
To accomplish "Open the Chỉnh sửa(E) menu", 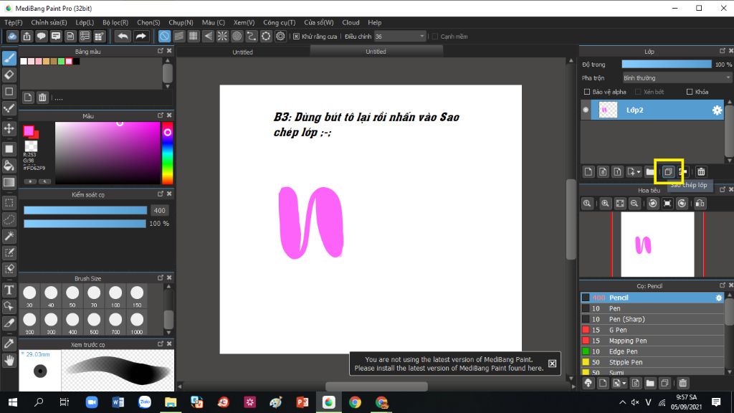I will pos(49,22).
